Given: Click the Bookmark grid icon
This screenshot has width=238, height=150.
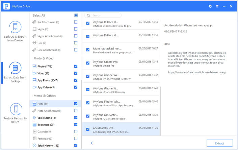Looking at the screenshot, I should (34, 124).
